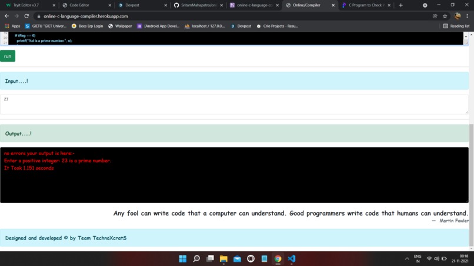474x266 pixels.
Task: Click the input text area containing 23
Action: click(234, 105)
